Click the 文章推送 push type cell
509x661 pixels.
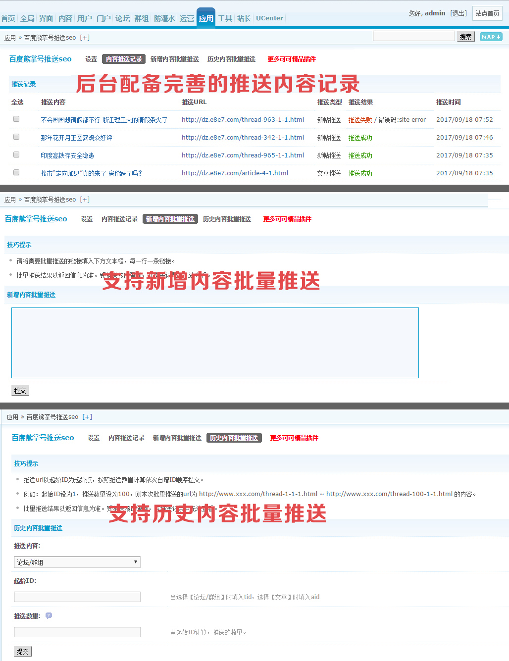tap(329, 173)
